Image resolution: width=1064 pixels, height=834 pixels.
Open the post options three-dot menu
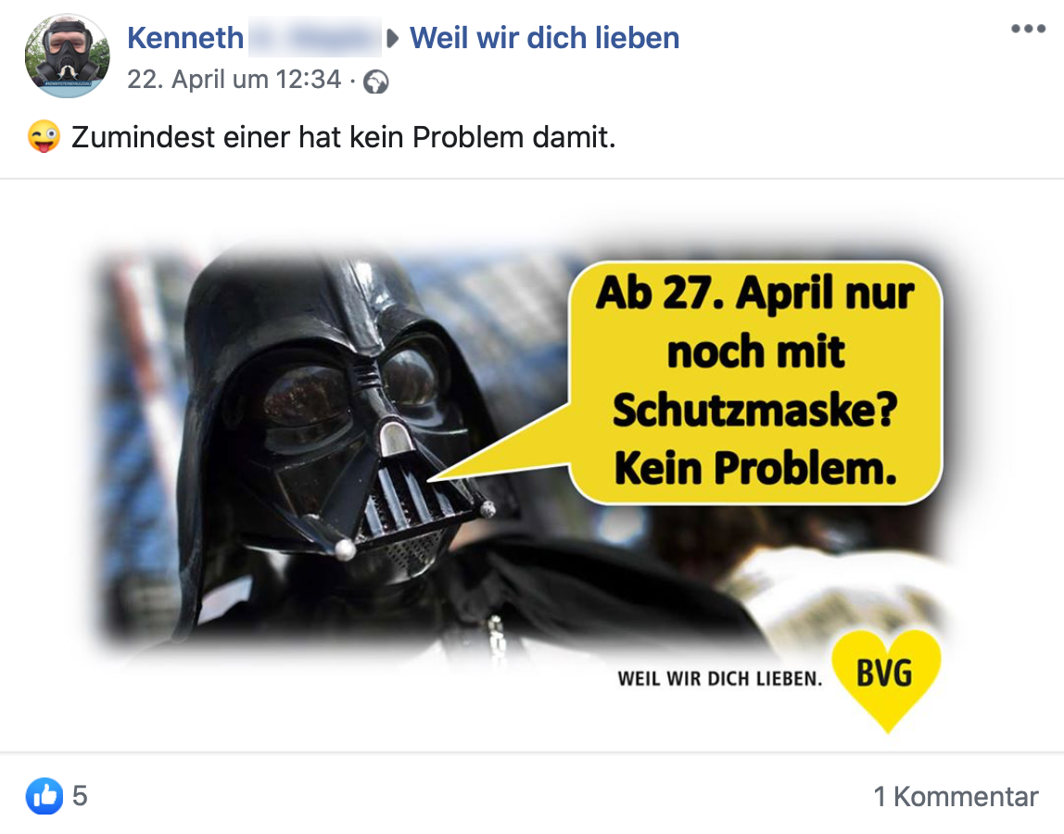point(1027,29)
